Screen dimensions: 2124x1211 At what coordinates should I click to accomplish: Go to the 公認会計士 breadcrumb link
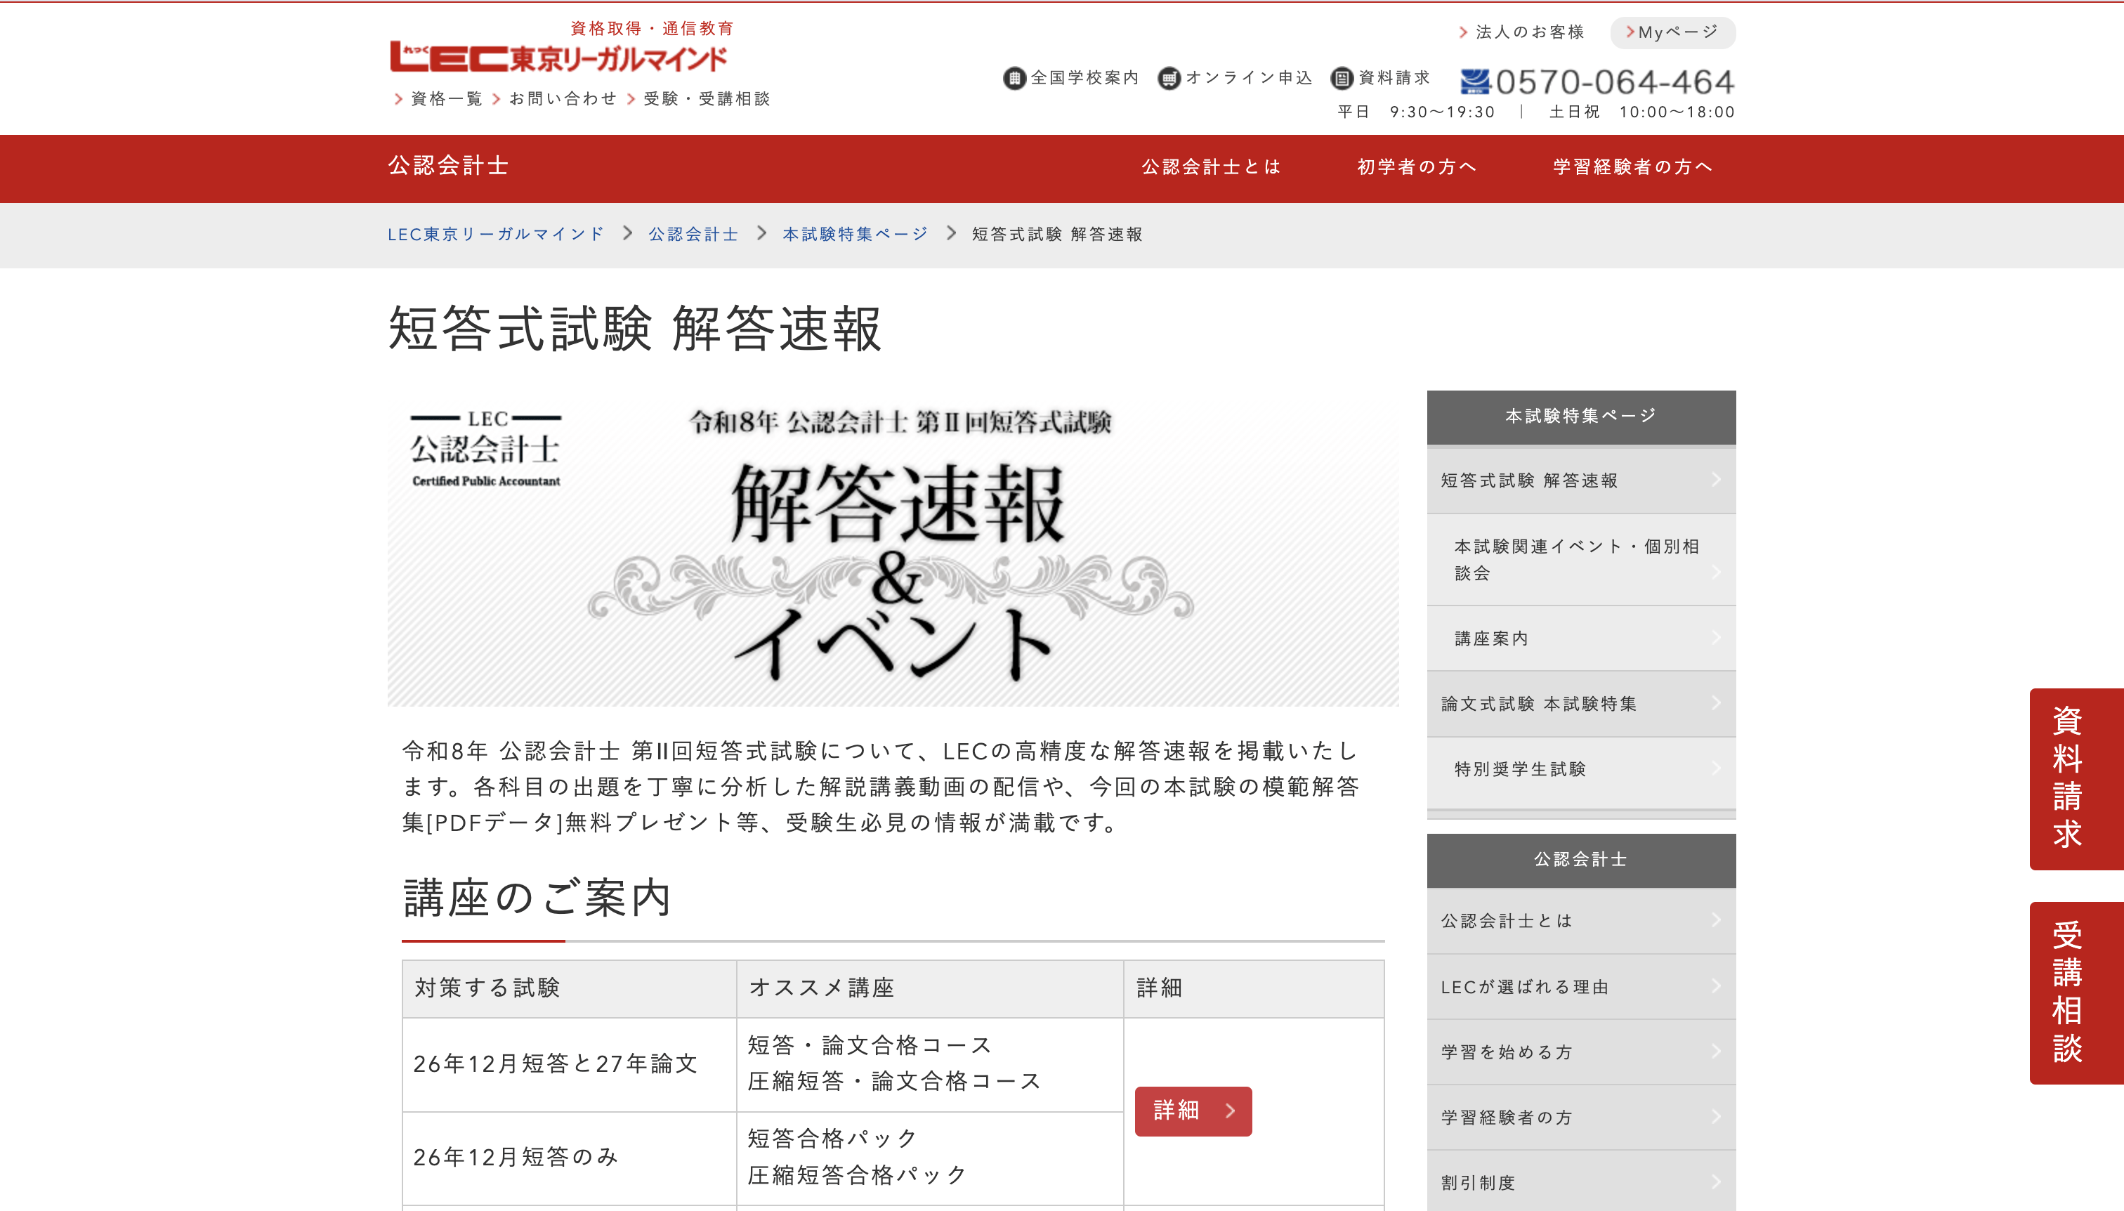[693, 235]
